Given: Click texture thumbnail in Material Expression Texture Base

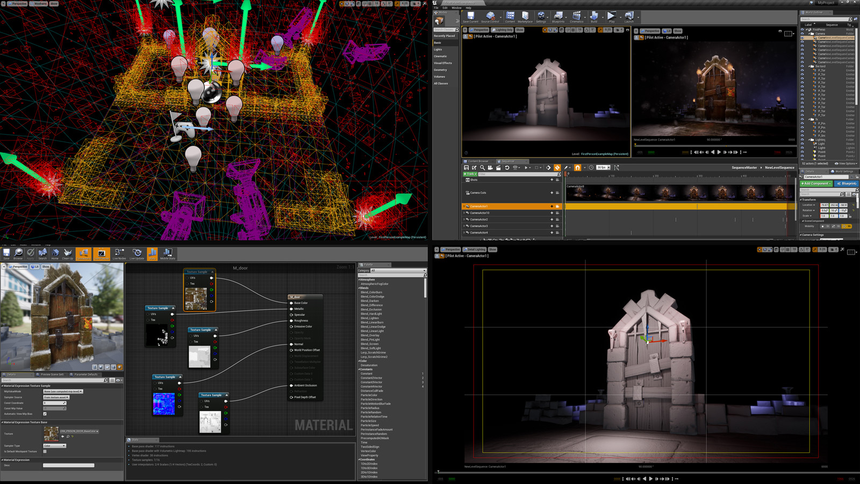Looking at the screenshot, I should 51,434.
